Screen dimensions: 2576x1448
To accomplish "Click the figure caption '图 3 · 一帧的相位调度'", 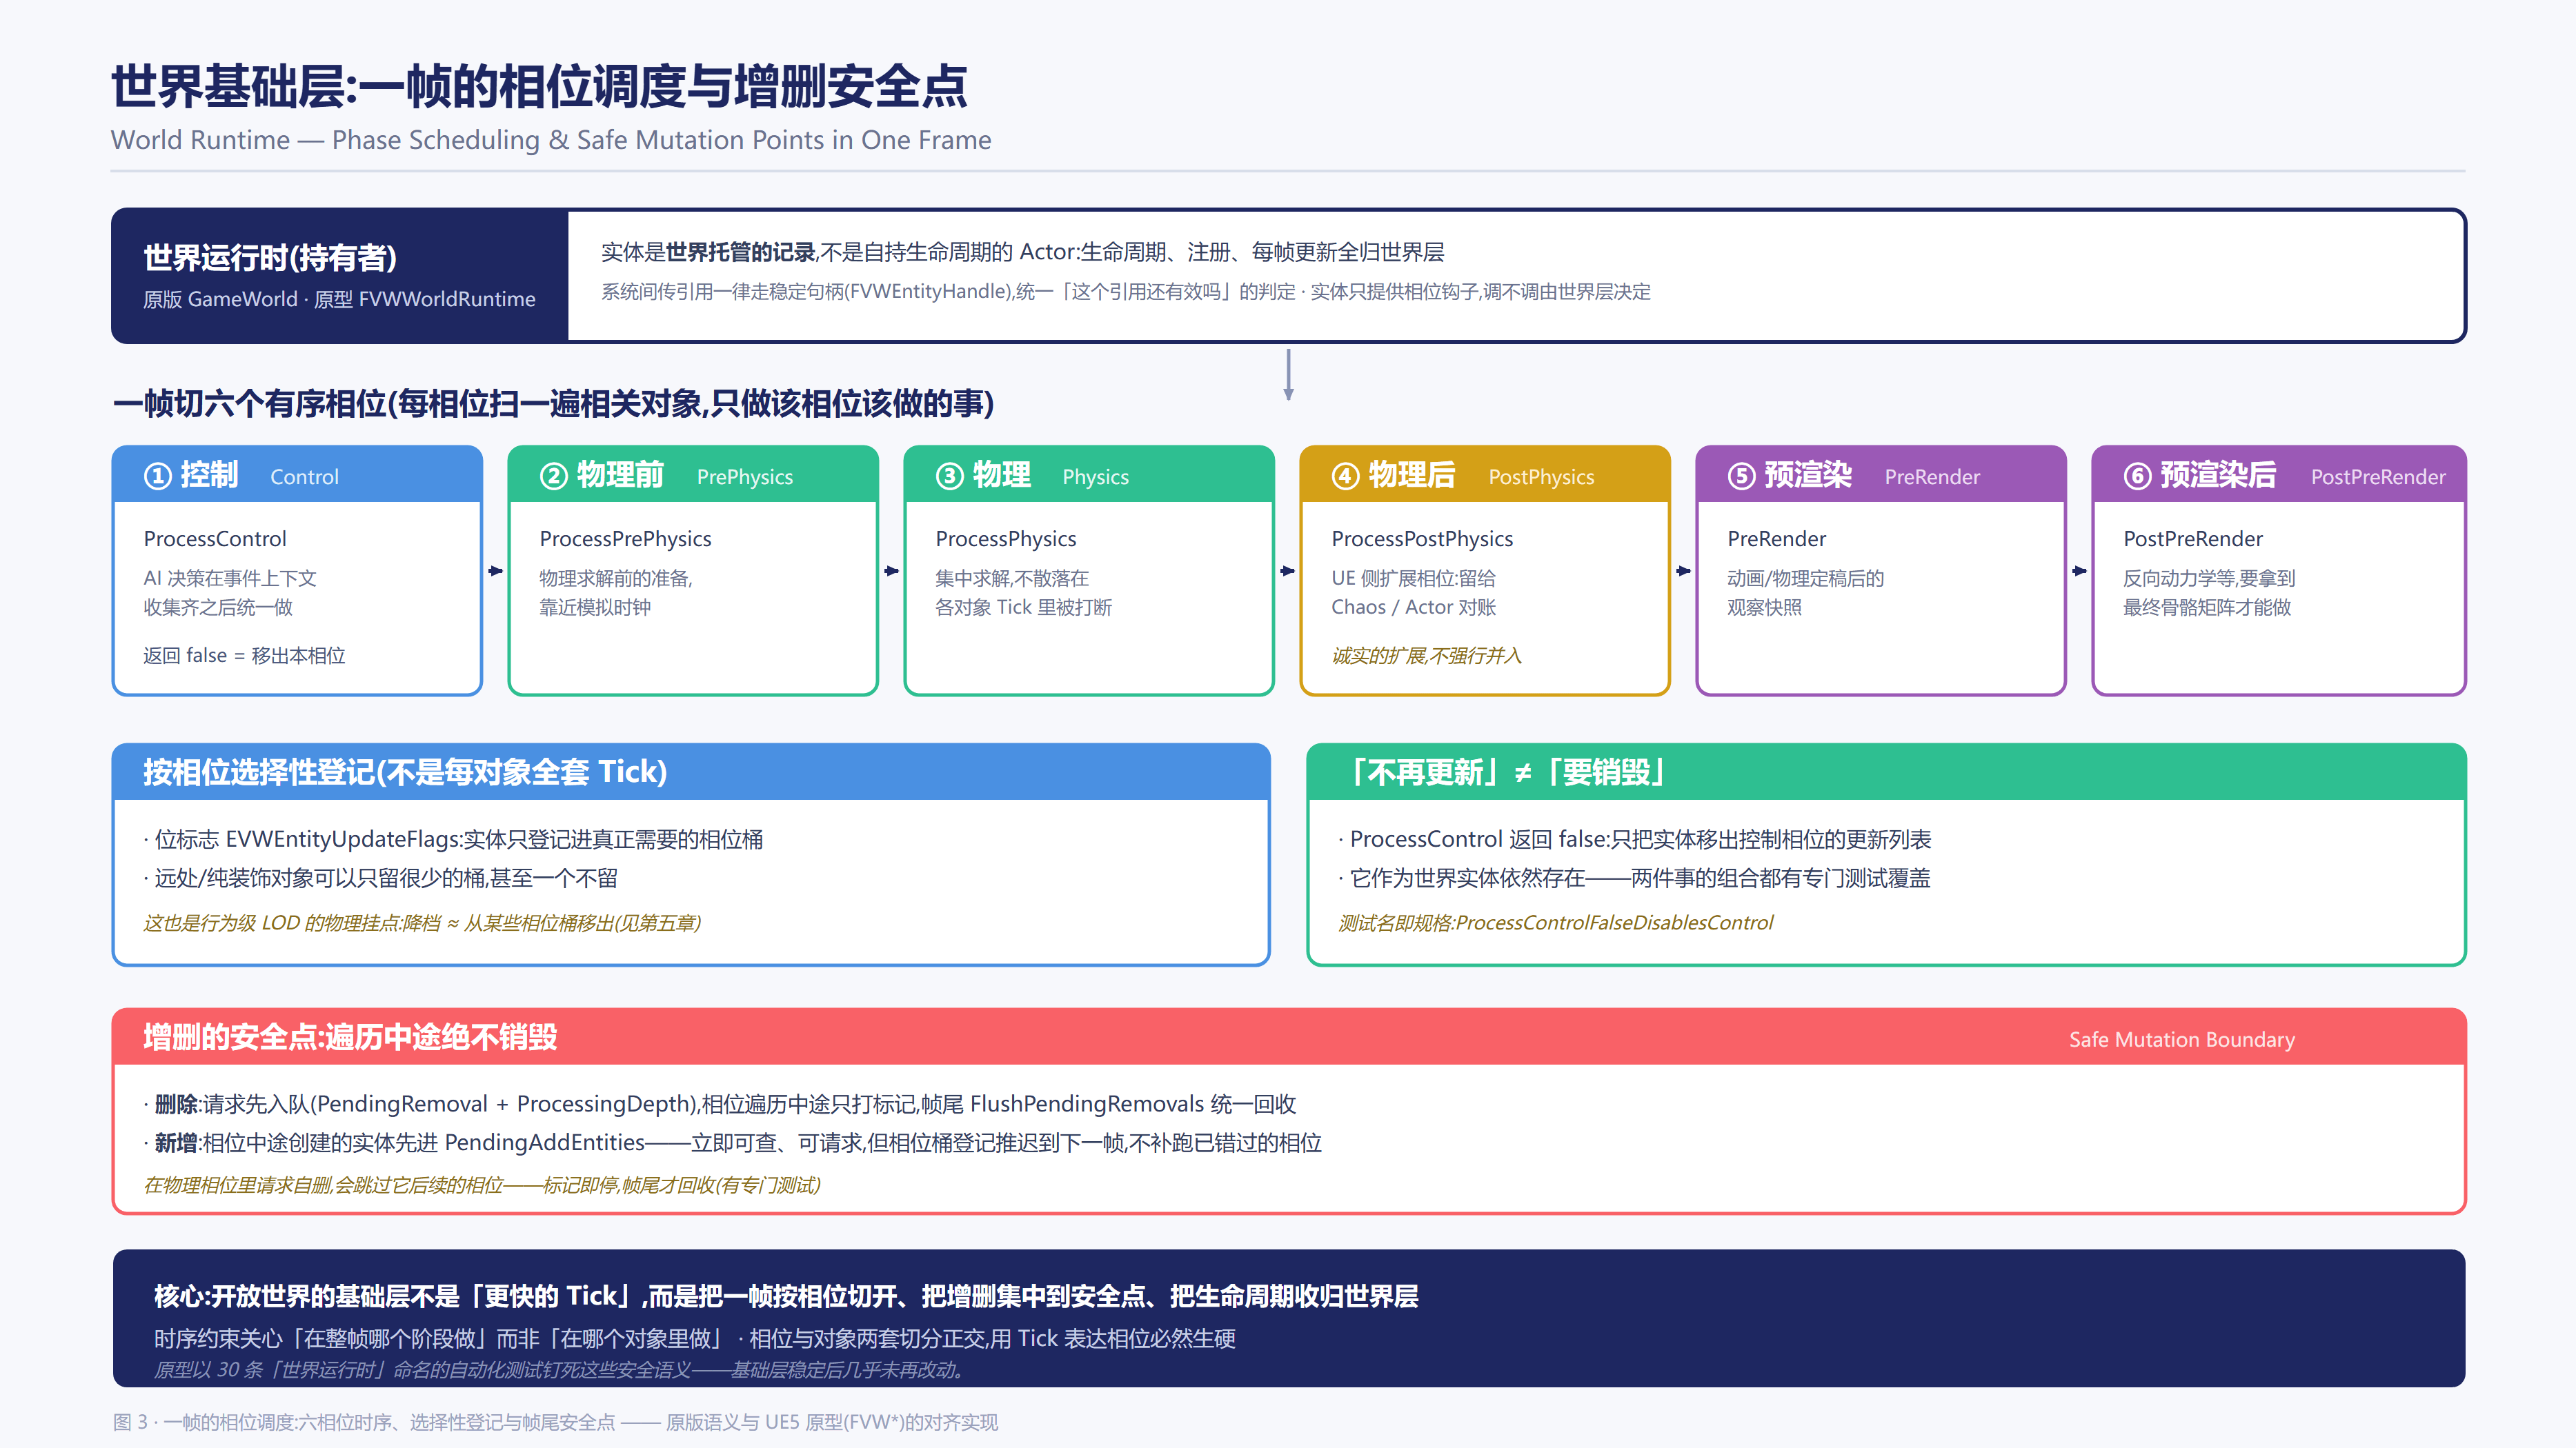I will [x=555, y=1422].
